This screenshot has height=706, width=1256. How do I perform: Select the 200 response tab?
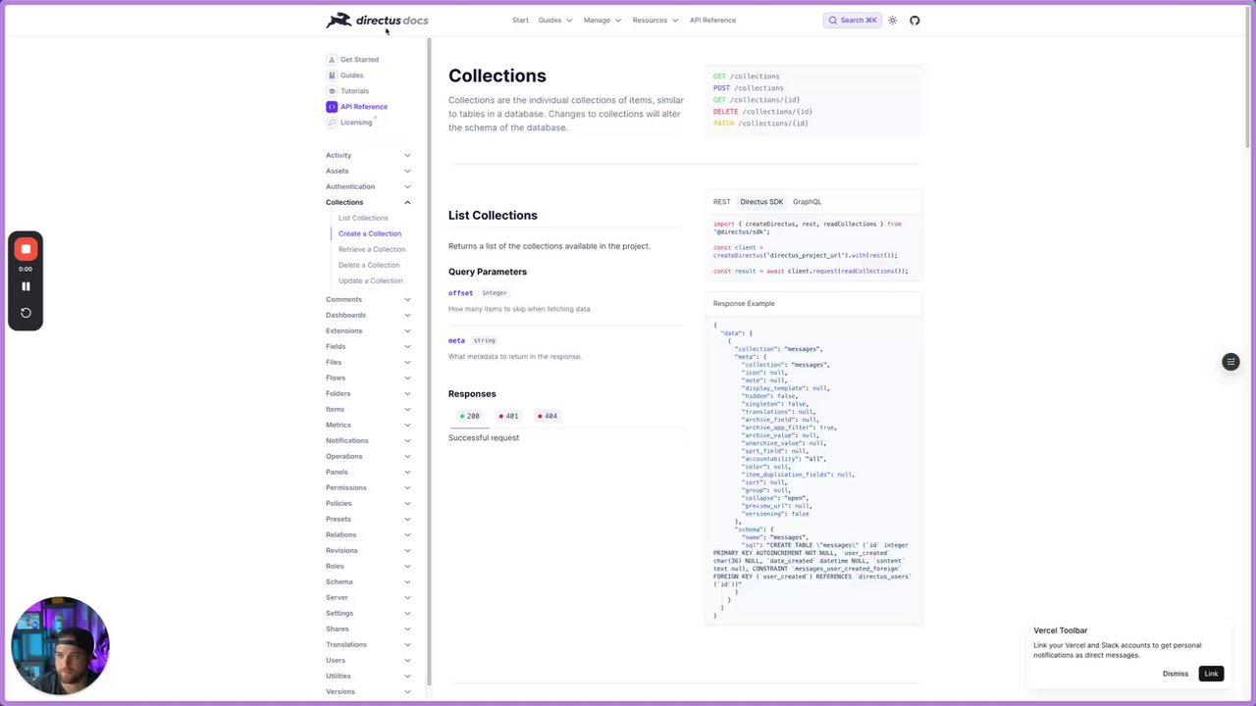[469, 416]
